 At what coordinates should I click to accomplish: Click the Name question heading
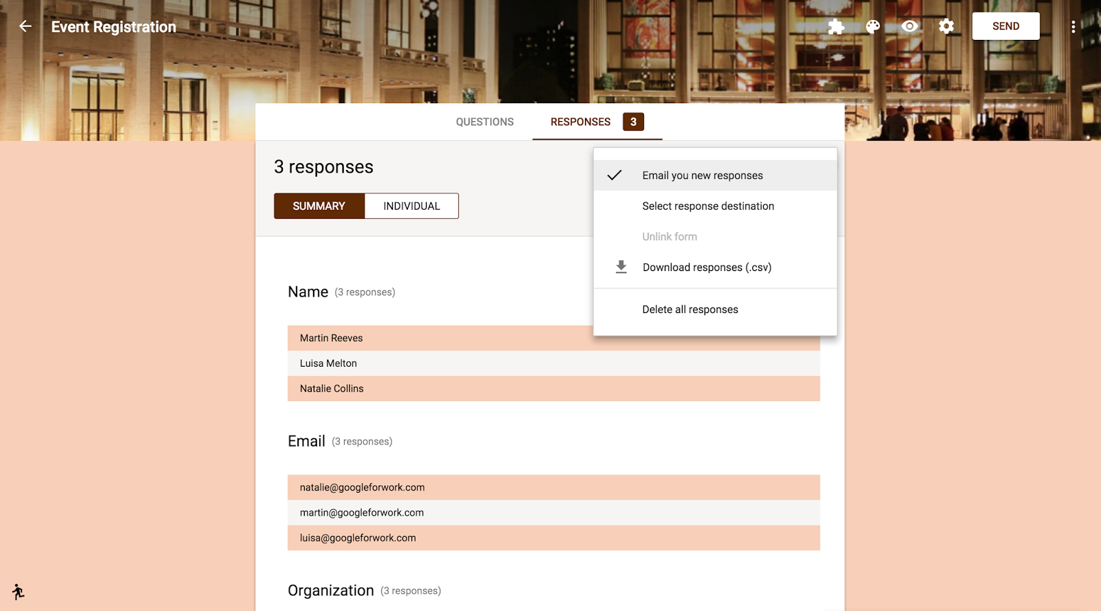pyautogui.click(x=308, y=292)
